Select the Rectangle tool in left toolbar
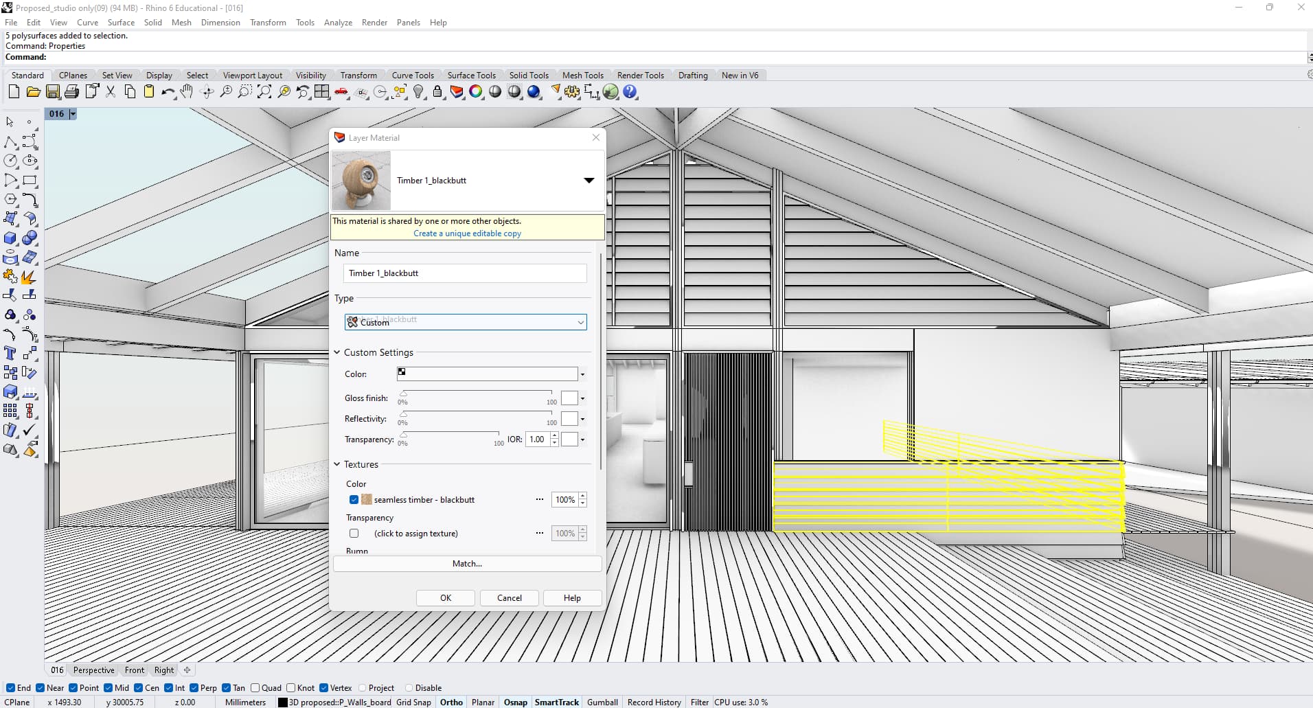Viewport: 1313px width, 708px height. (x=30, y=181)
